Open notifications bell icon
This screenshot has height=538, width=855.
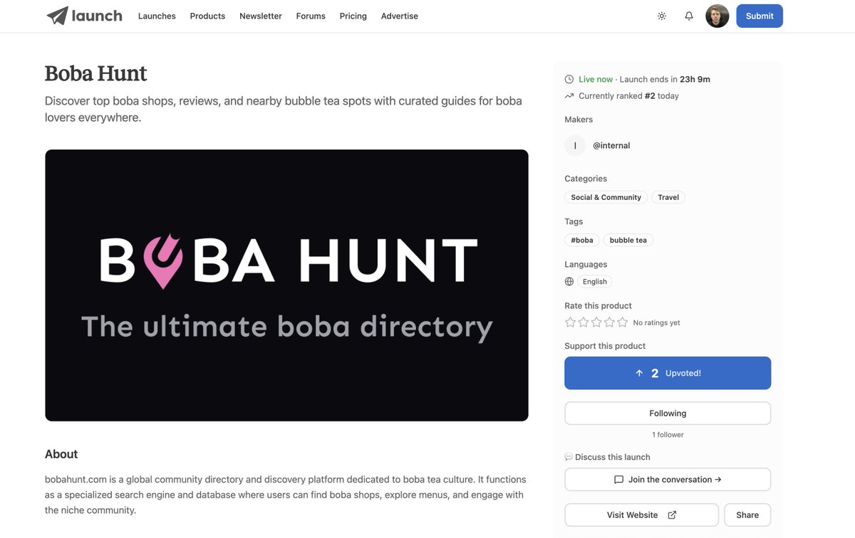689,16
